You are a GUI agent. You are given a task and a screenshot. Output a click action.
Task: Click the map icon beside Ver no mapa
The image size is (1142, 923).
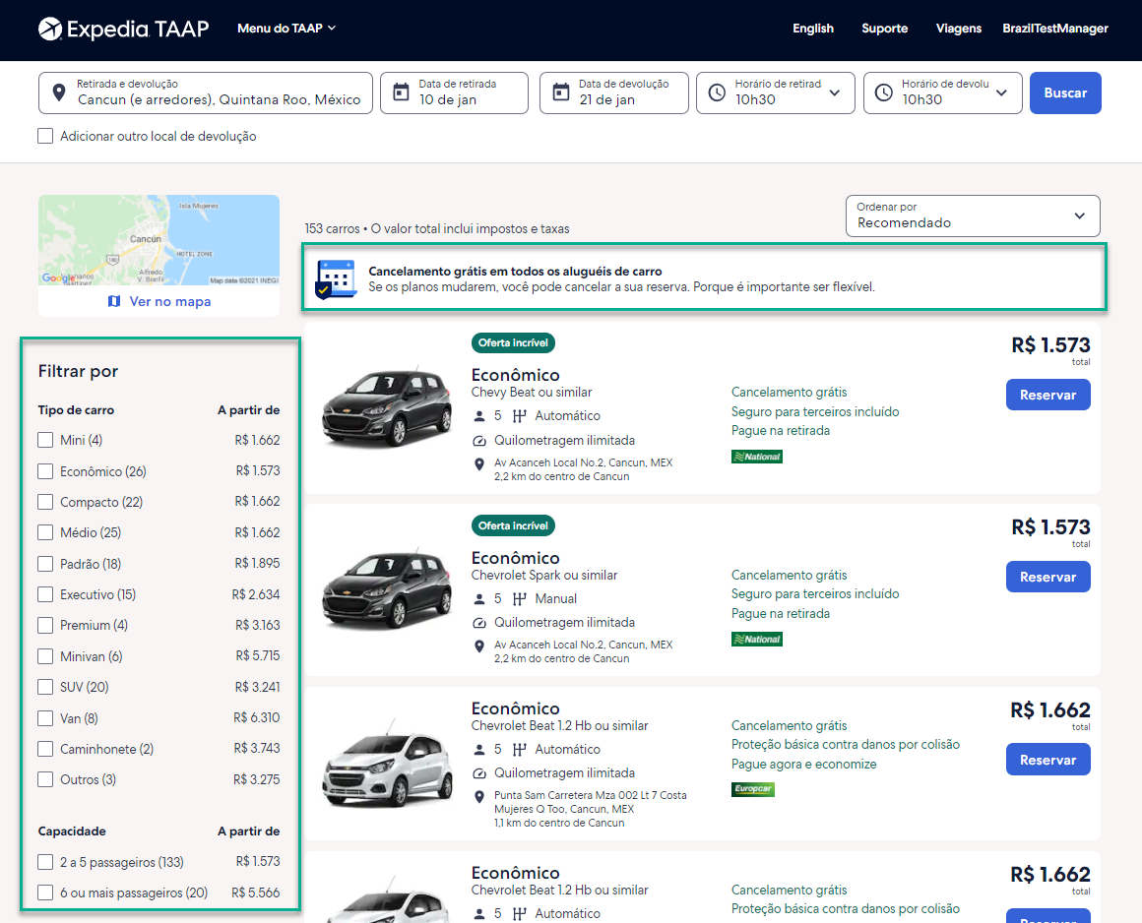coord(113,301)
